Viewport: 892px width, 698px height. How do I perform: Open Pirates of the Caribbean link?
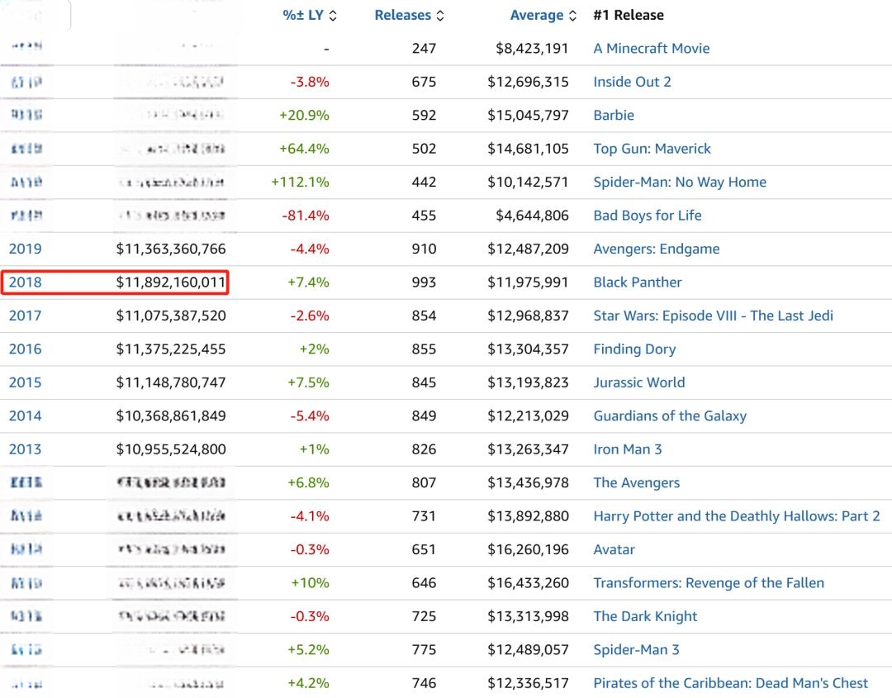coord(730,683)
